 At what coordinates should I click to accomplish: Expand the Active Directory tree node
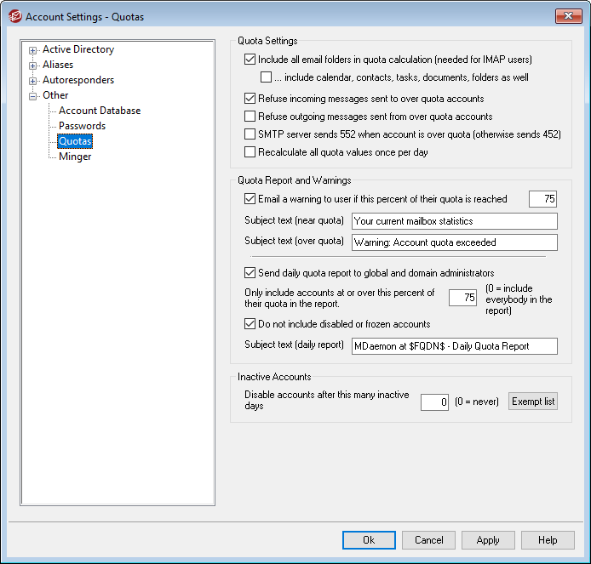[33, 50]
